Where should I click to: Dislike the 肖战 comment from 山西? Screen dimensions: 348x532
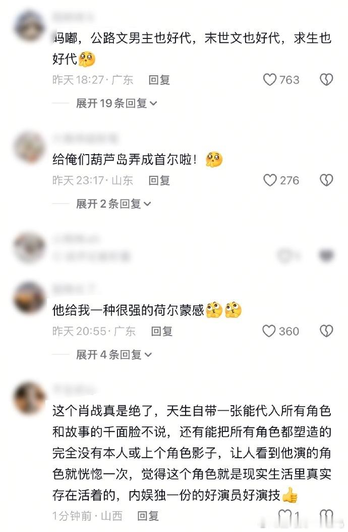pyautogui.click(x=326, y=516)
